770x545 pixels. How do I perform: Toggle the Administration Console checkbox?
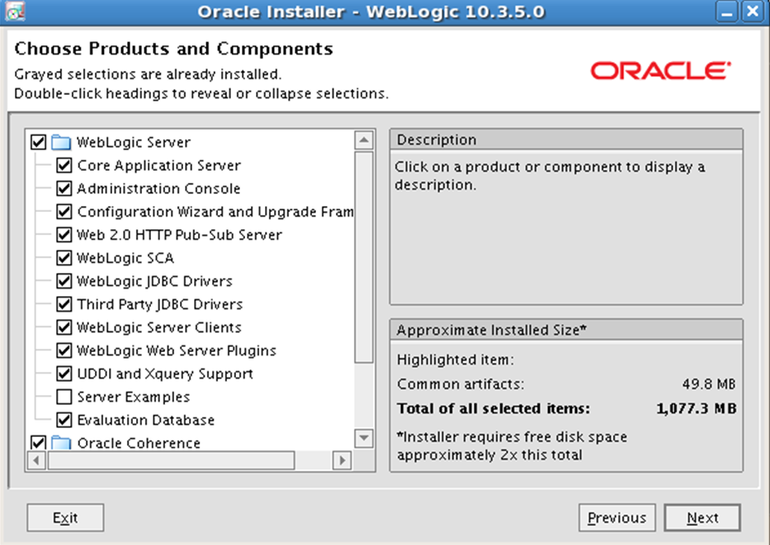[64, 188]
